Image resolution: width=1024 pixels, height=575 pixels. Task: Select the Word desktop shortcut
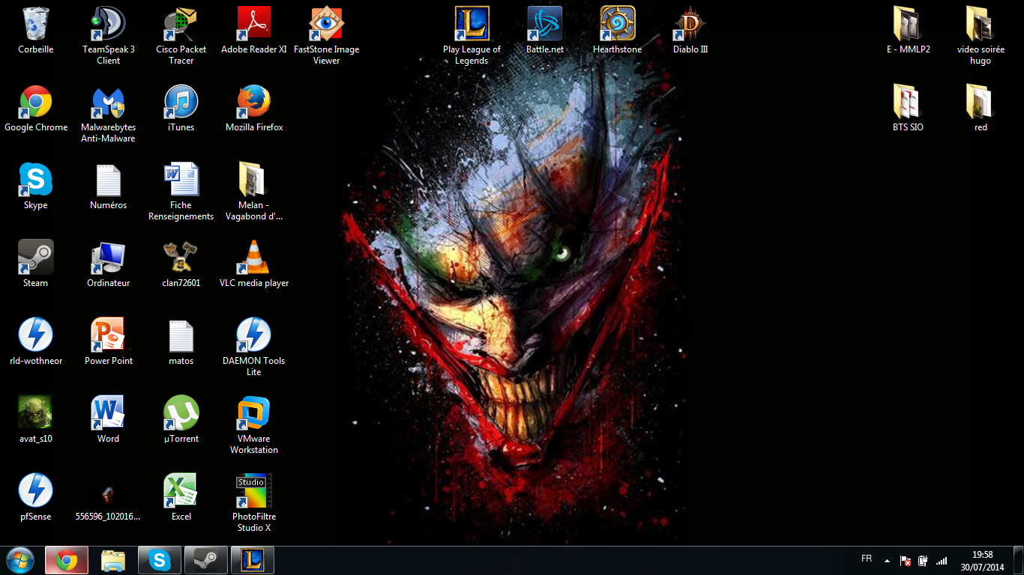108,413
